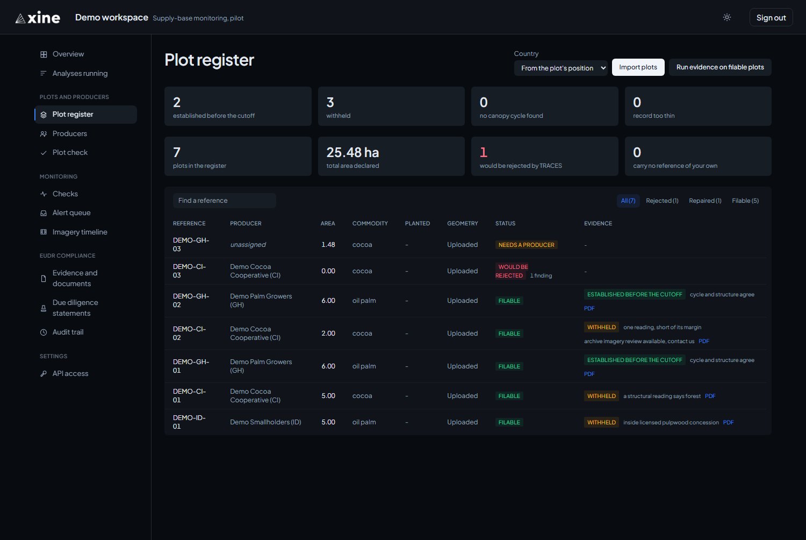Click the API access key icon
Viewport: 806px width, 540px height.
coord(44,374)
